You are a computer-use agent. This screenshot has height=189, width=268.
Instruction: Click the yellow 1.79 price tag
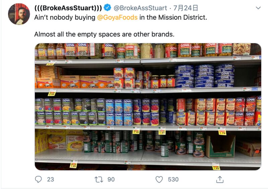pos(222,132)
